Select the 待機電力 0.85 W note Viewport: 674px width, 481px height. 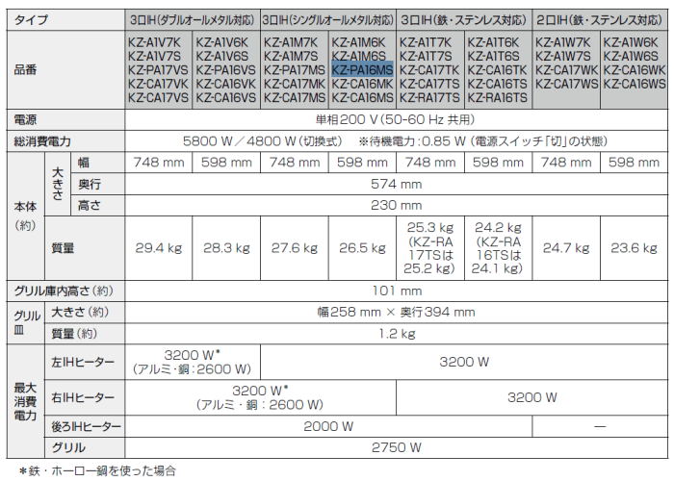(x=482, y=140)
